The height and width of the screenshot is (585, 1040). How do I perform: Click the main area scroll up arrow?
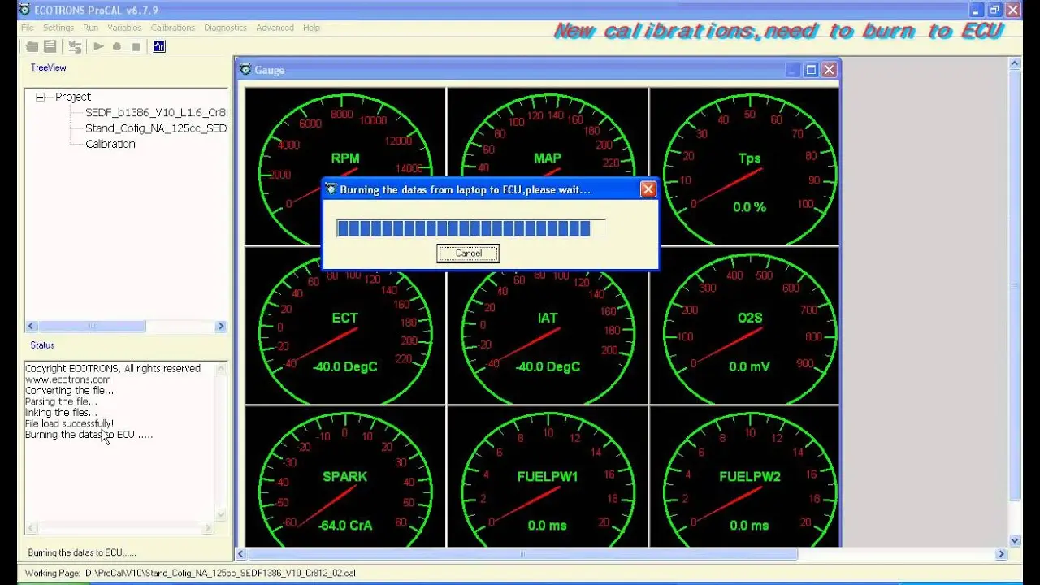(x=1014, y=63)
